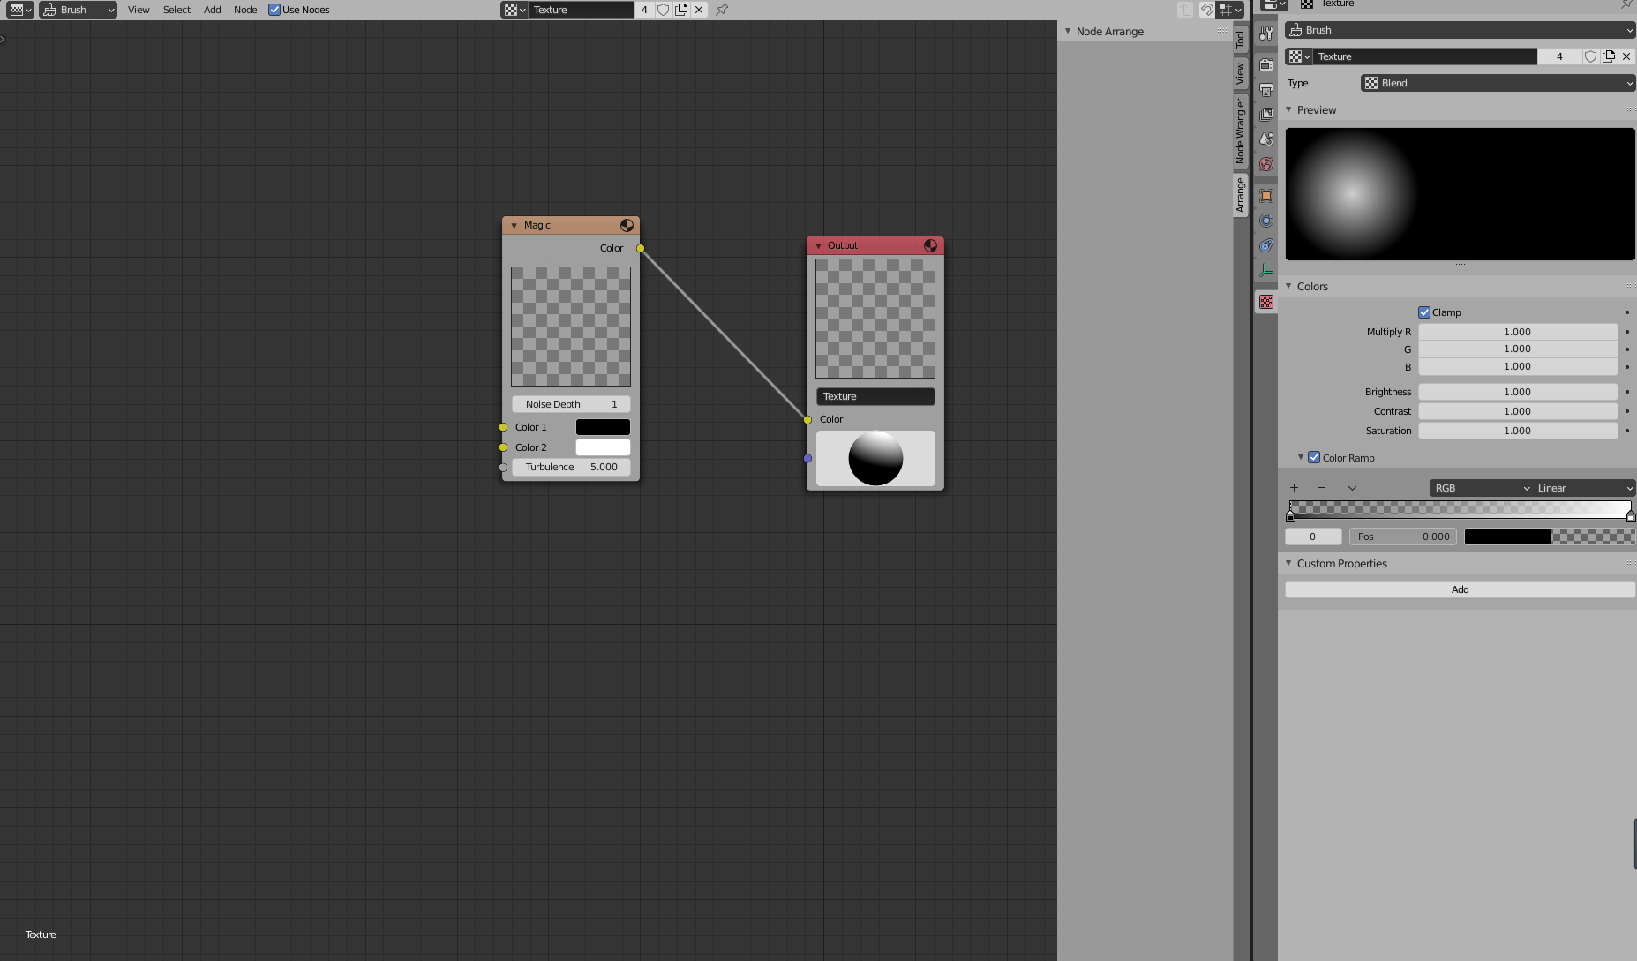Open the Select menu

pos(176,10)
